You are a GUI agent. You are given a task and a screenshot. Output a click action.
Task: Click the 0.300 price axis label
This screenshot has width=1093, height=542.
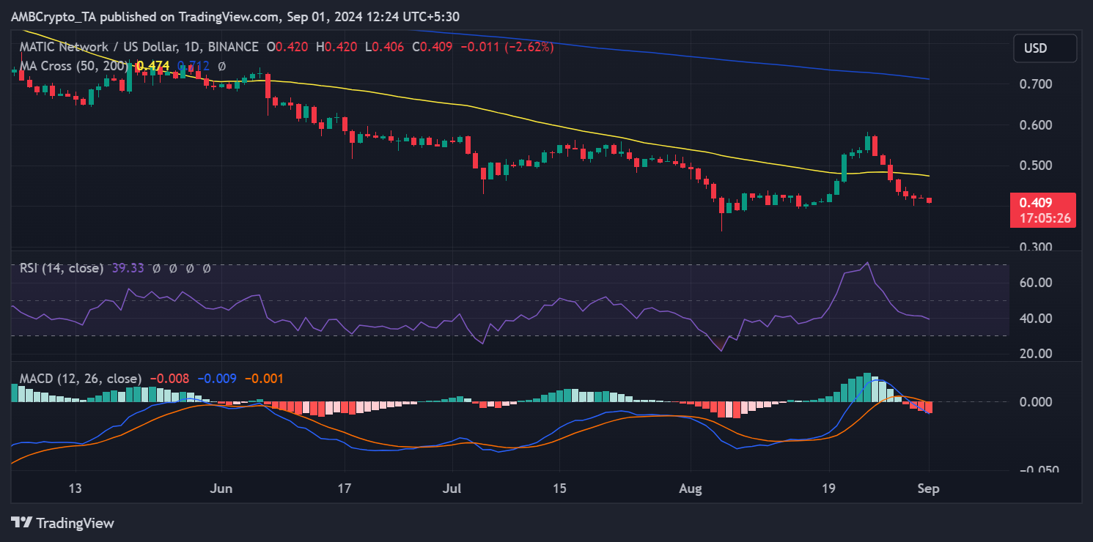1036,248
